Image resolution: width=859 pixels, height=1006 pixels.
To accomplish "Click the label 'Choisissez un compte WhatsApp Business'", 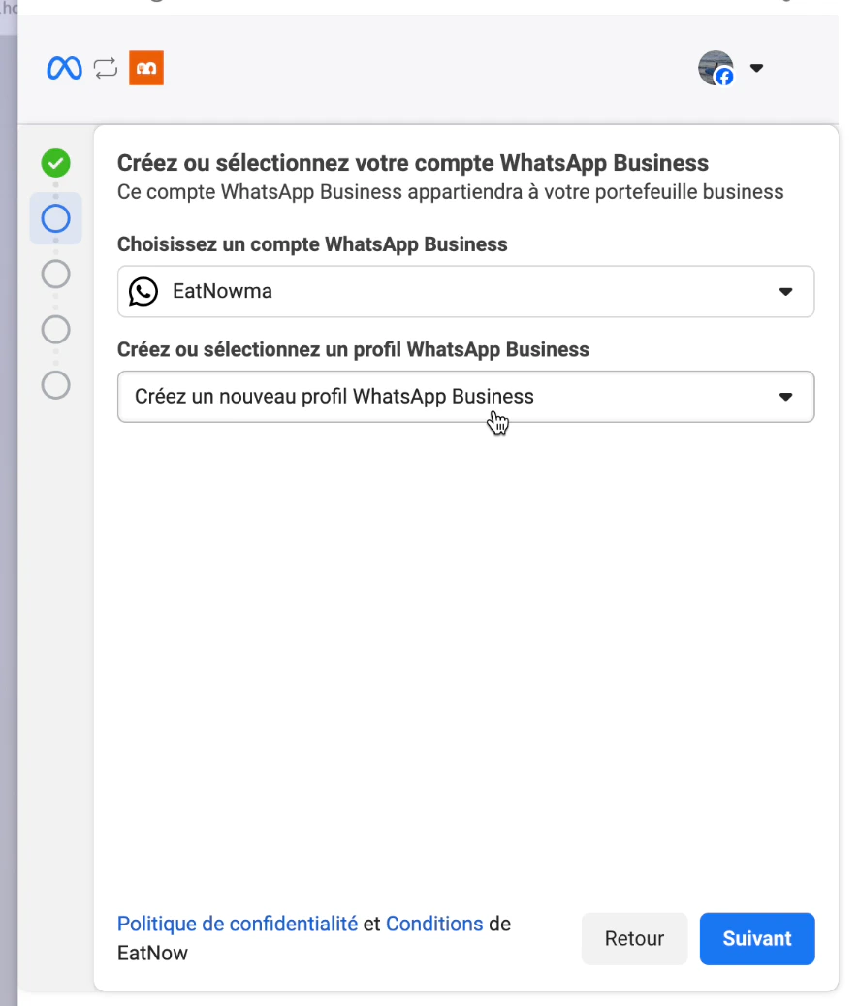I will pyautogui.click(x=312, y=244).
